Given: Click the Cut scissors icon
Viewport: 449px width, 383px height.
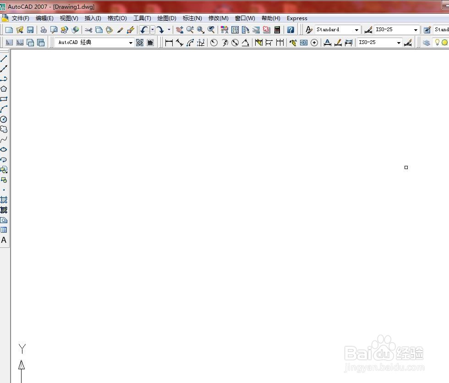Looking at the screenshot, I should tap(88, 30).
